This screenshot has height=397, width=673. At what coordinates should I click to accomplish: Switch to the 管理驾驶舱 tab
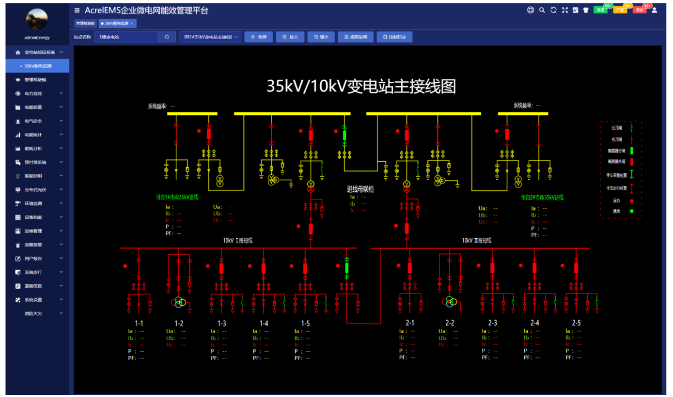85,24
